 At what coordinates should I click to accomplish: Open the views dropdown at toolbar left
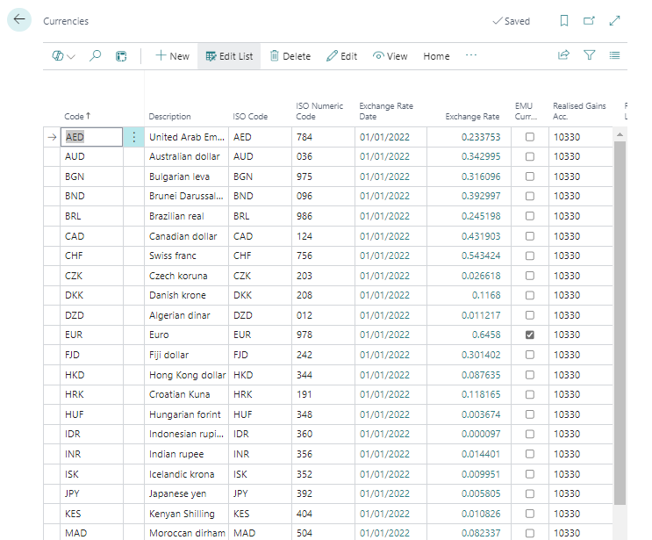coord(64,55)
